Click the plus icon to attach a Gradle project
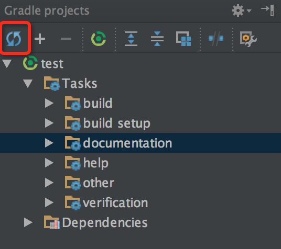 [x=40, y=39]
